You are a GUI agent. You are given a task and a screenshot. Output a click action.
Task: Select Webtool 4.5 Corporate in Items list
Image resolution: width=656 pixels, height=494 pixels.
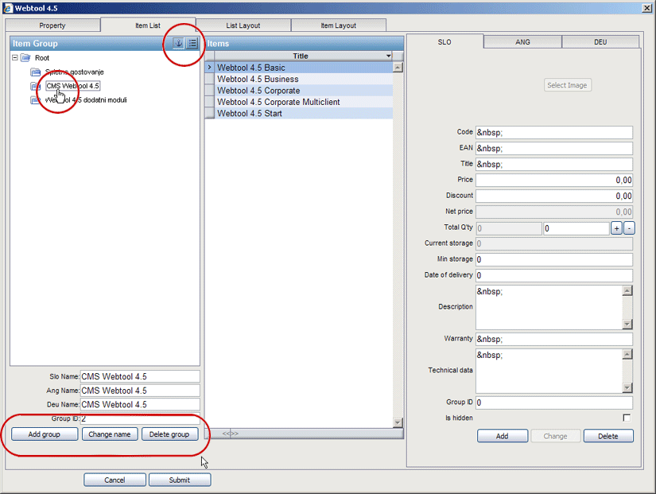(x=258, y=91)
